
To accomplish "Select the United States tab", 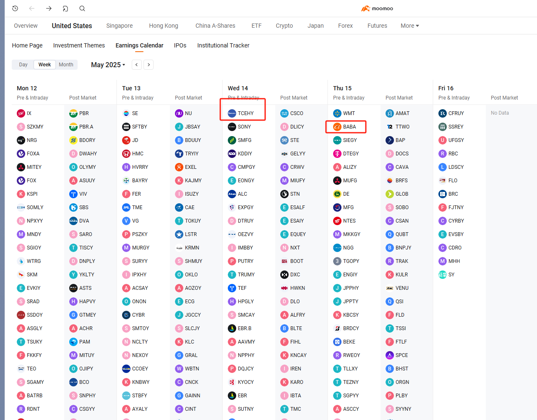I will pyautogui.click(x=72, y=26).
